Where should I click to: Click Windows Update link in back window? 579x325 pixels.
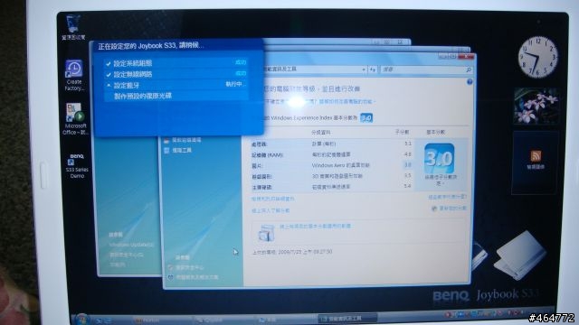pyautogui.click(x=130, y=245)
